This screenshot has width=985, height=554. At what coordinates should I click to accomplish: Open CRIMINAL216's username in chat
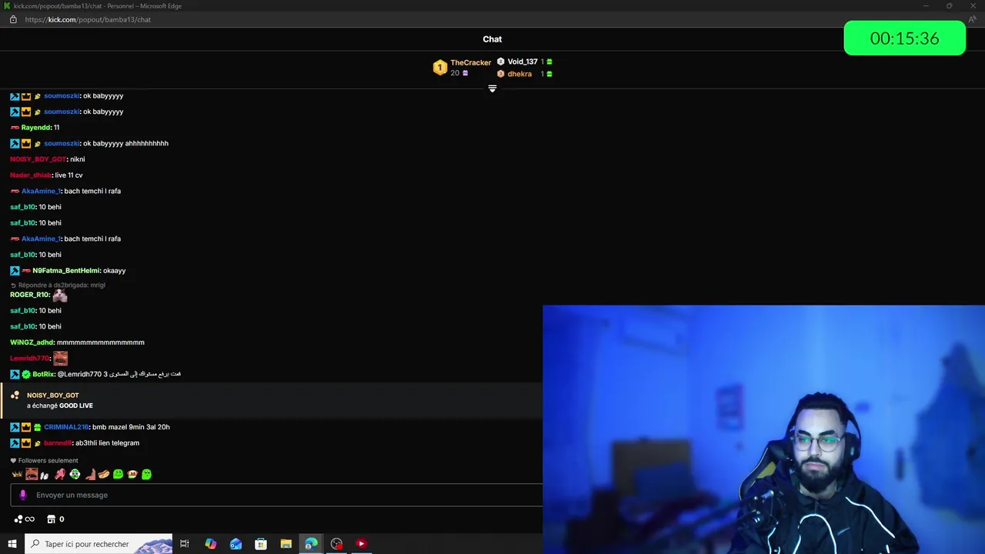point(67,427)
